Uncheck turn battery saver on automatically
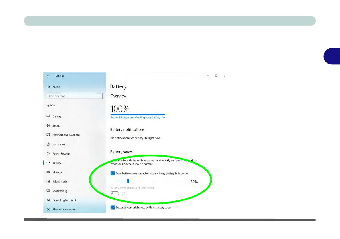Image resolution: width=340 pixels, height=239 pixels. coord(112,173)
